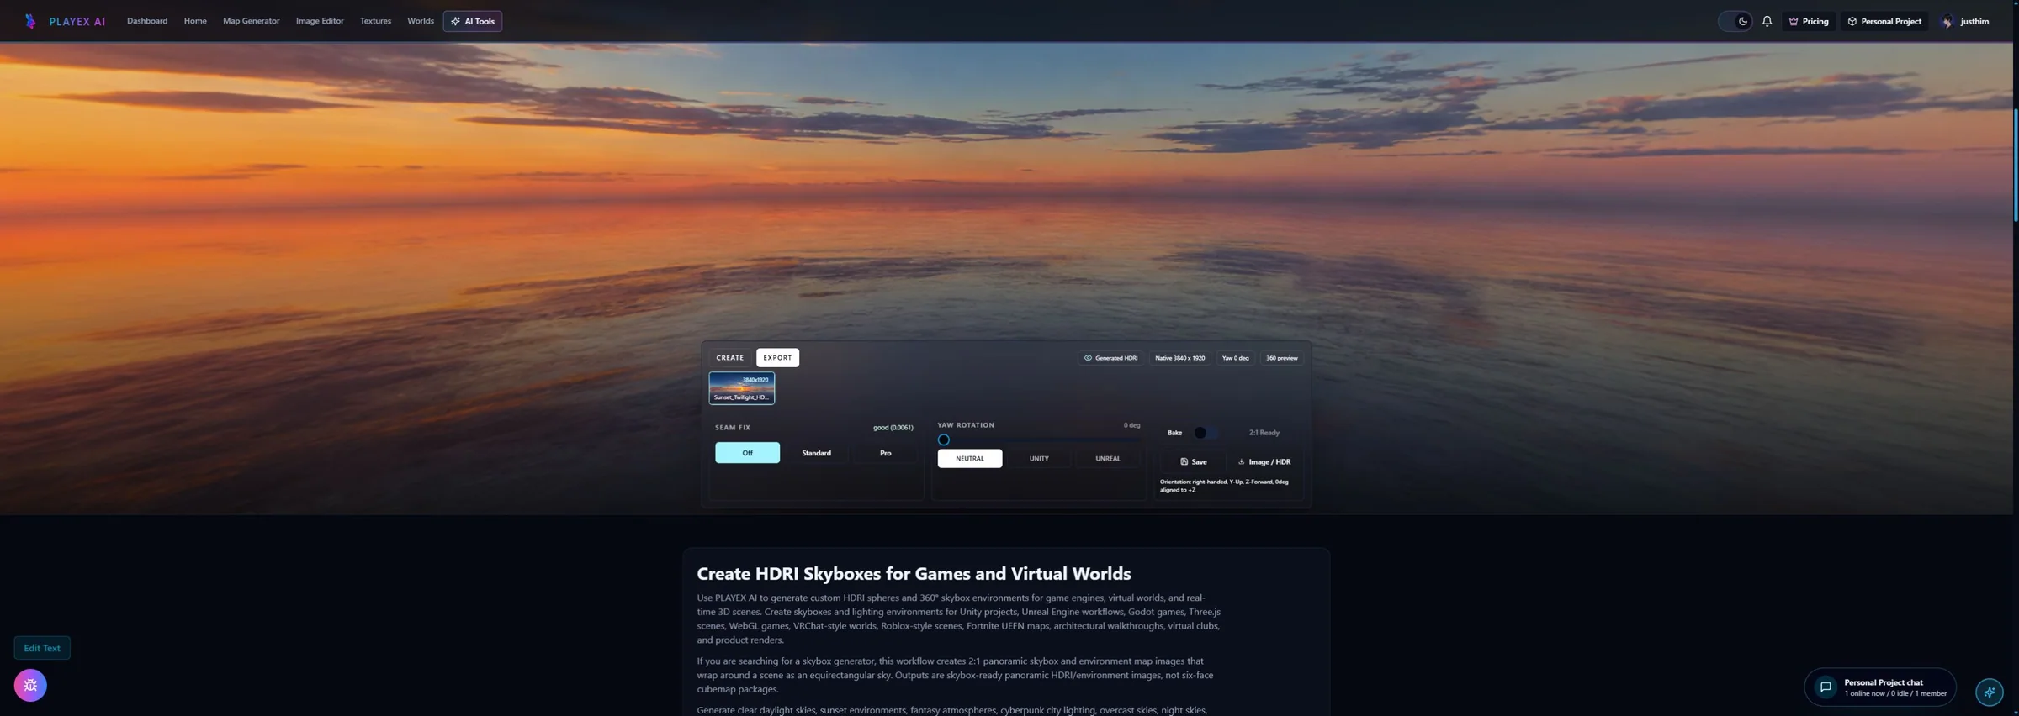2019x716 pixels.
Task: Select the Sunset_Twilight_HD thumbnail
Action: pos(741,388)
